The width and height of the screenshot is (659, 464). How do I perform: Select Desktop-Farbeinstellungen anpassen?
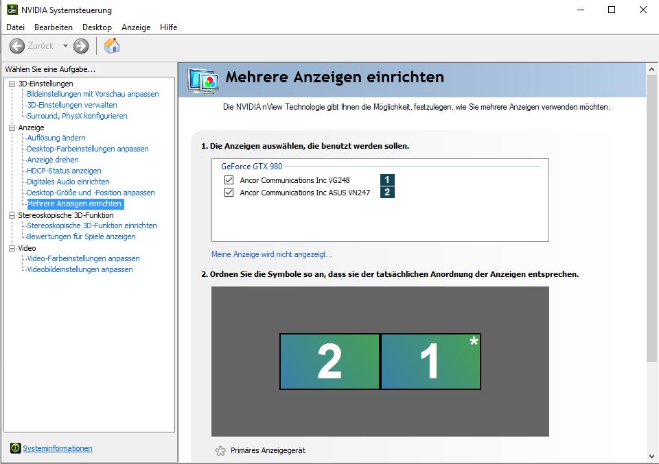[x=87, y=149]
